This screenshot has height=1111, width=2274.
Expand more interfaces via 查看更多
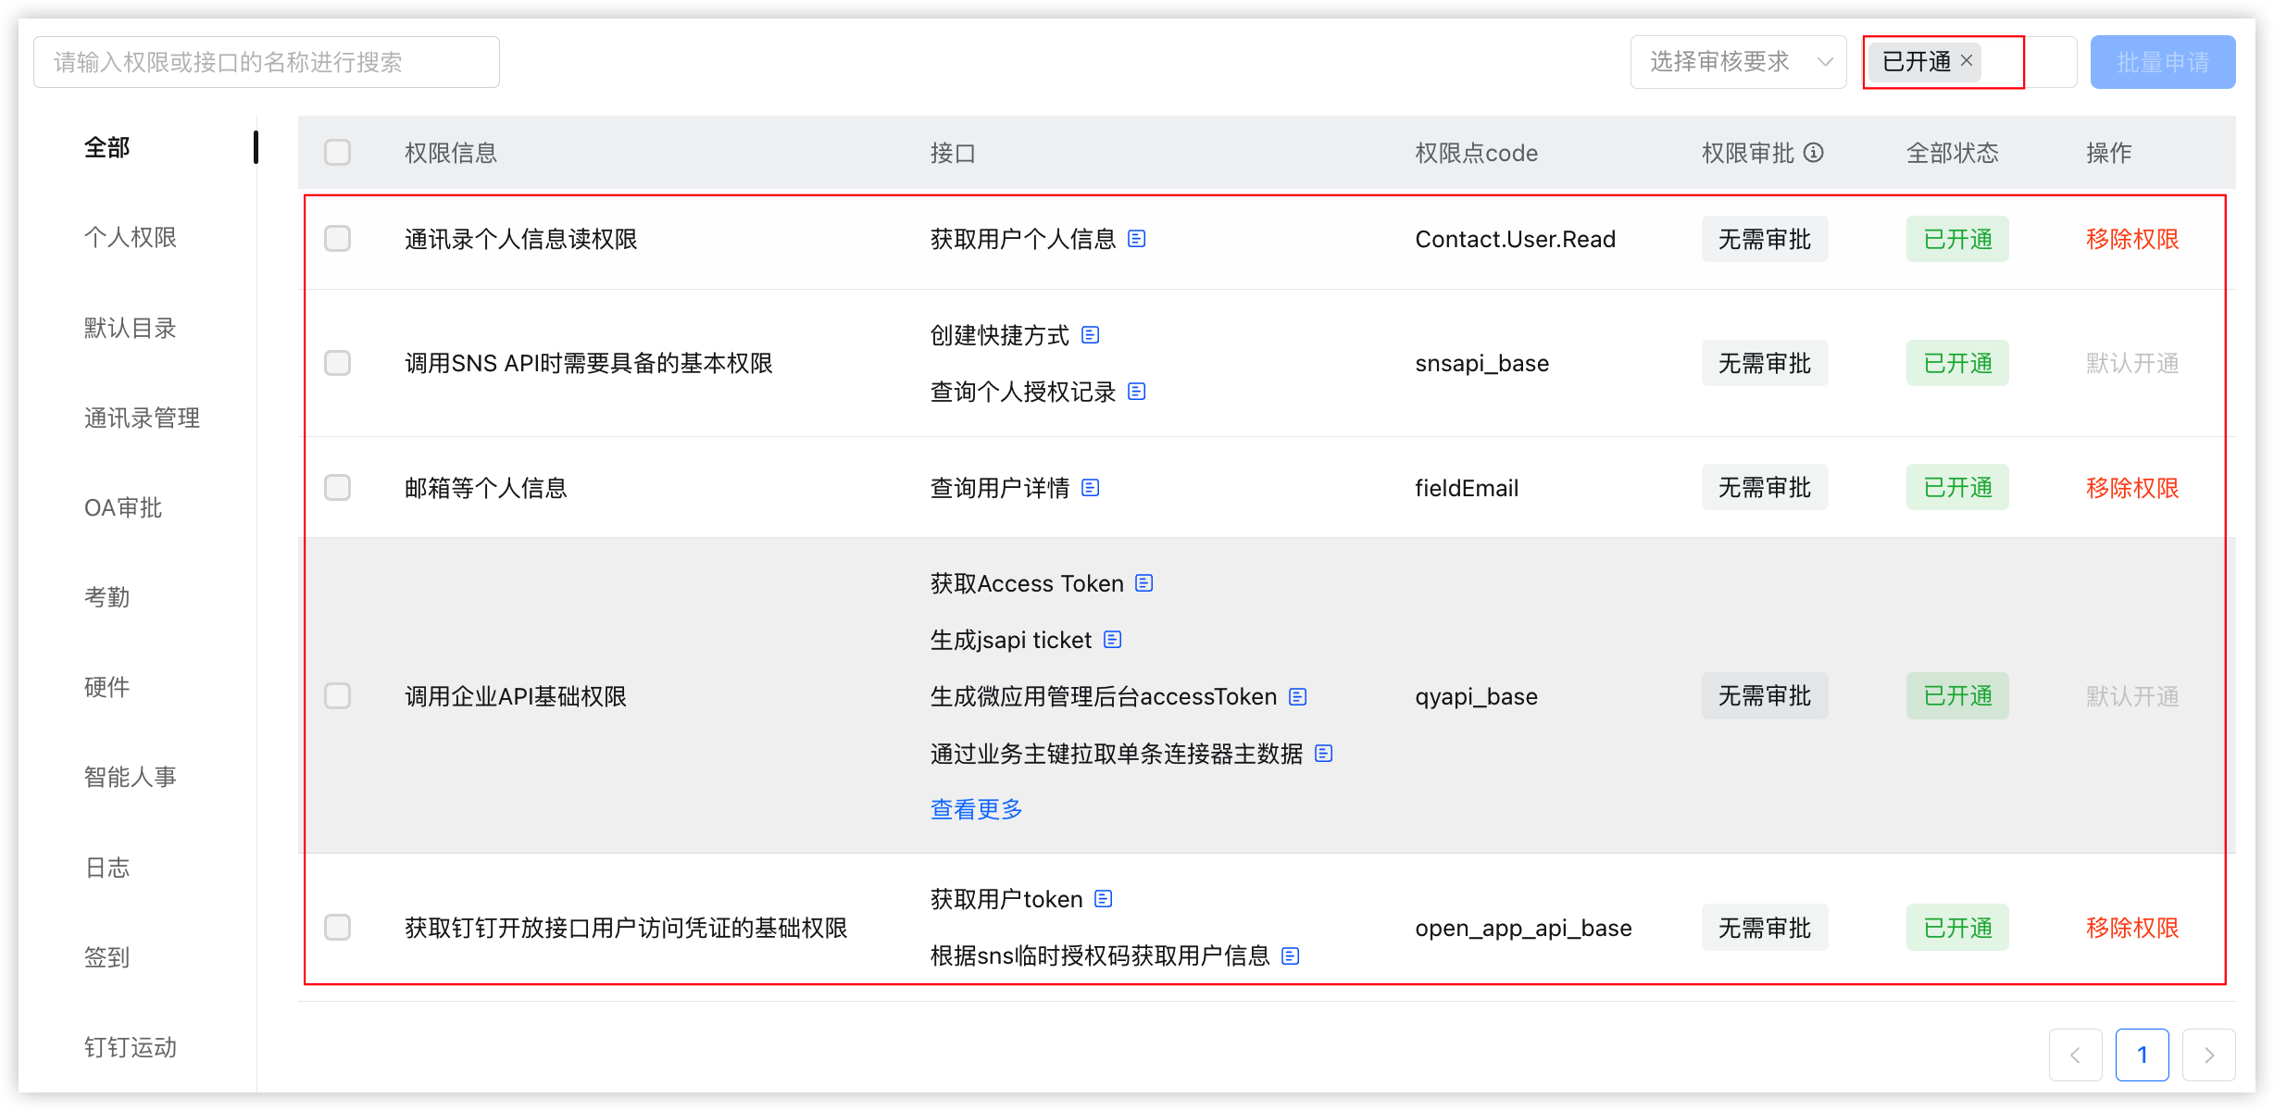[976, 809]
